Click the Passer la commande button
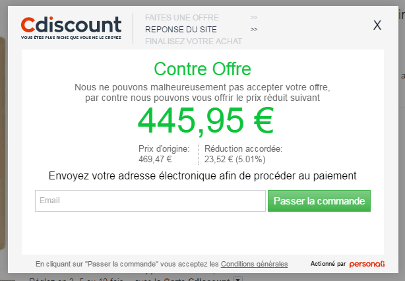This screenshot has height=281, width=405. [319, 201]
